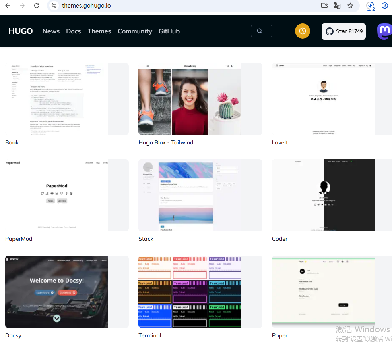Click the browser forward arrow
392x350 pixels.
tap(22, 6)
